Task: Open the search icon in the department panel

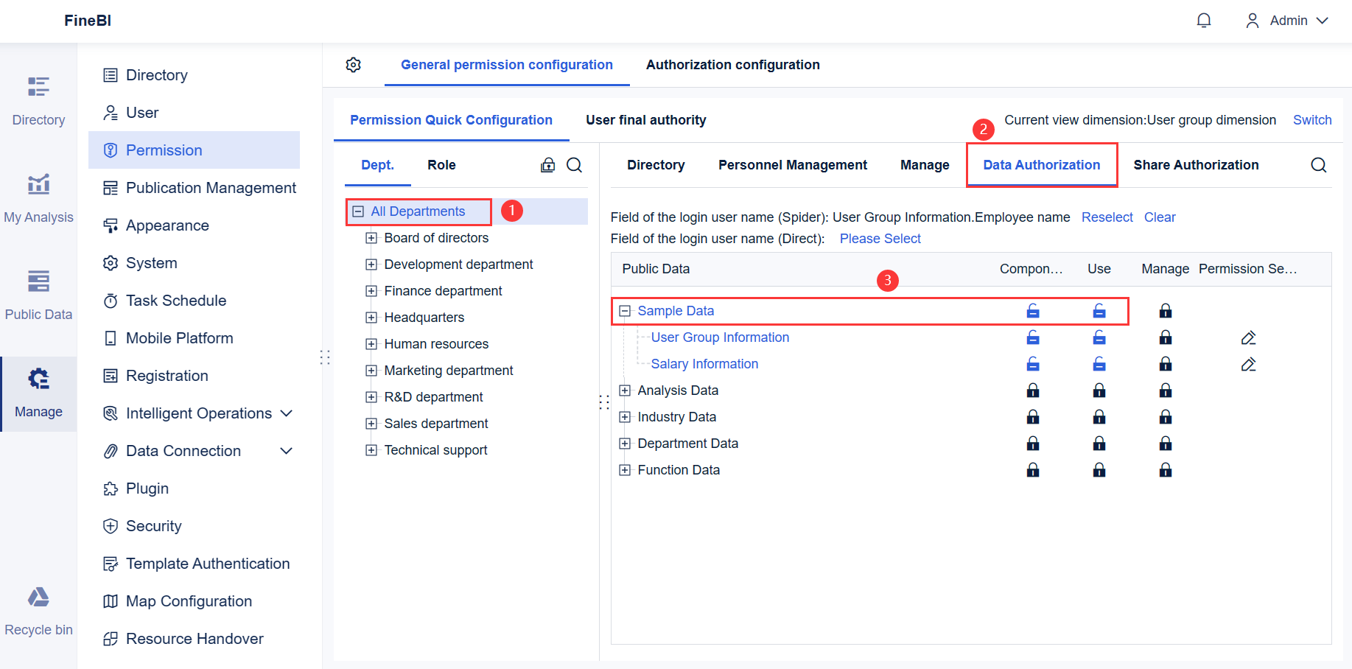Action: [575, 165]
